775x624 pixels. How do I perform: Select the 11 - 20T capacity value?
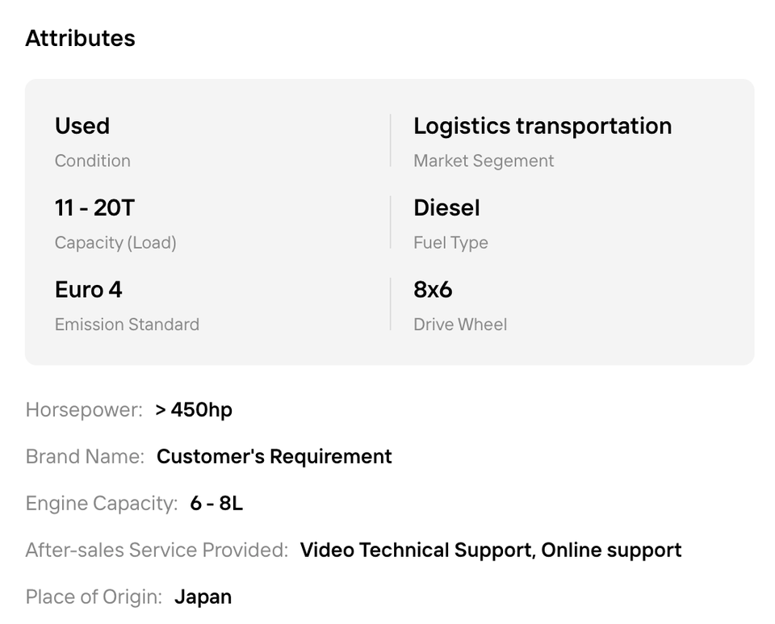pyautogui.click(x=94, y=207)
